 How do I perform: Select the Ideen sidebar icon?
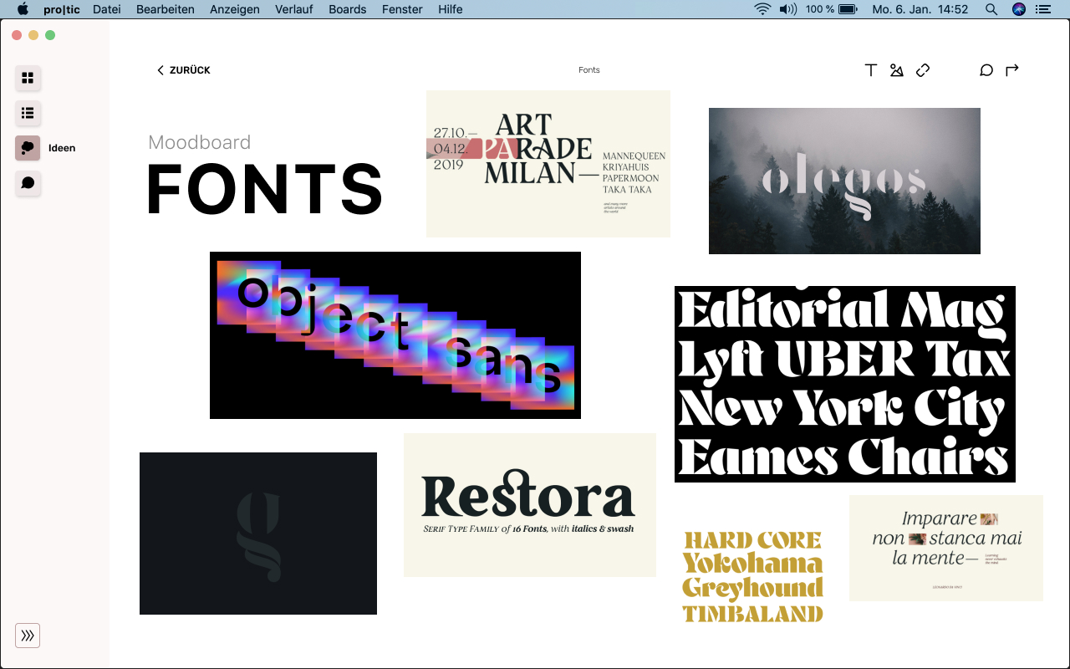click(28, 148)
